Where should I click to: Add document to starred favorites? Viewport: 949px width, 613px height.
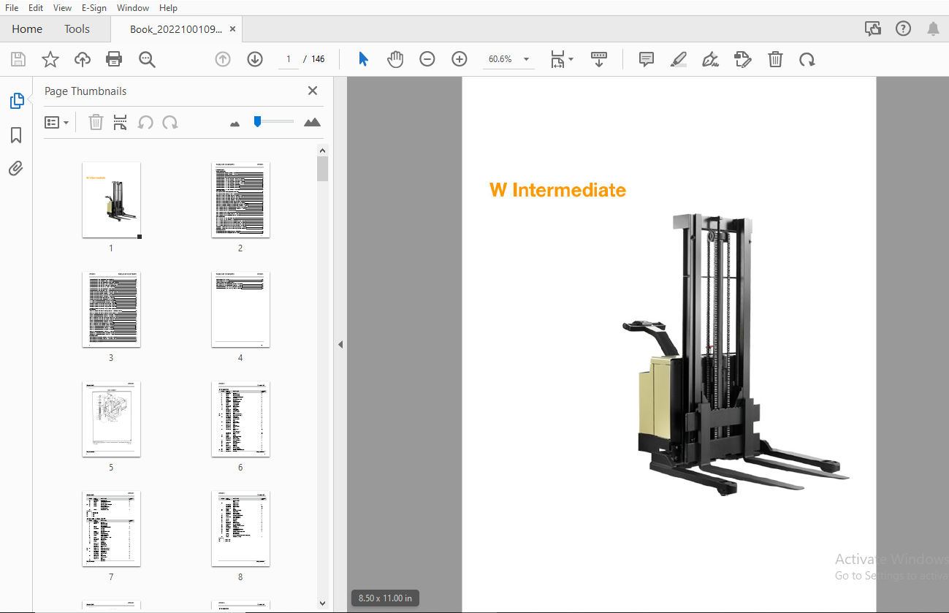coord(50,59)
